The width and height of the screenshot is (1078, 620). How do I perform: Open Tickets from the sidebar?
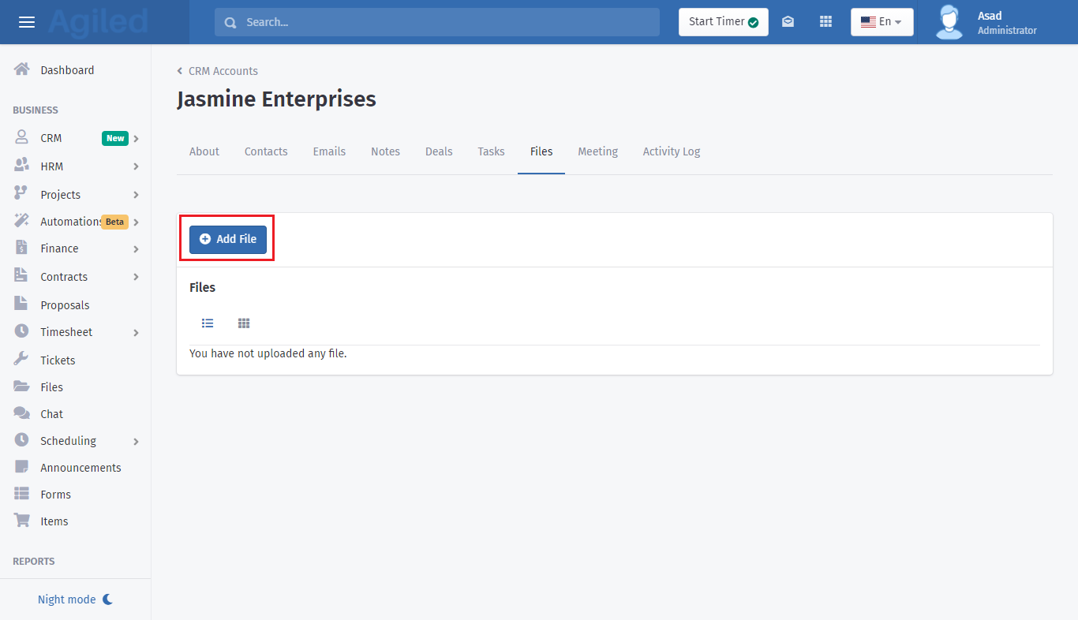pos(58,360)
